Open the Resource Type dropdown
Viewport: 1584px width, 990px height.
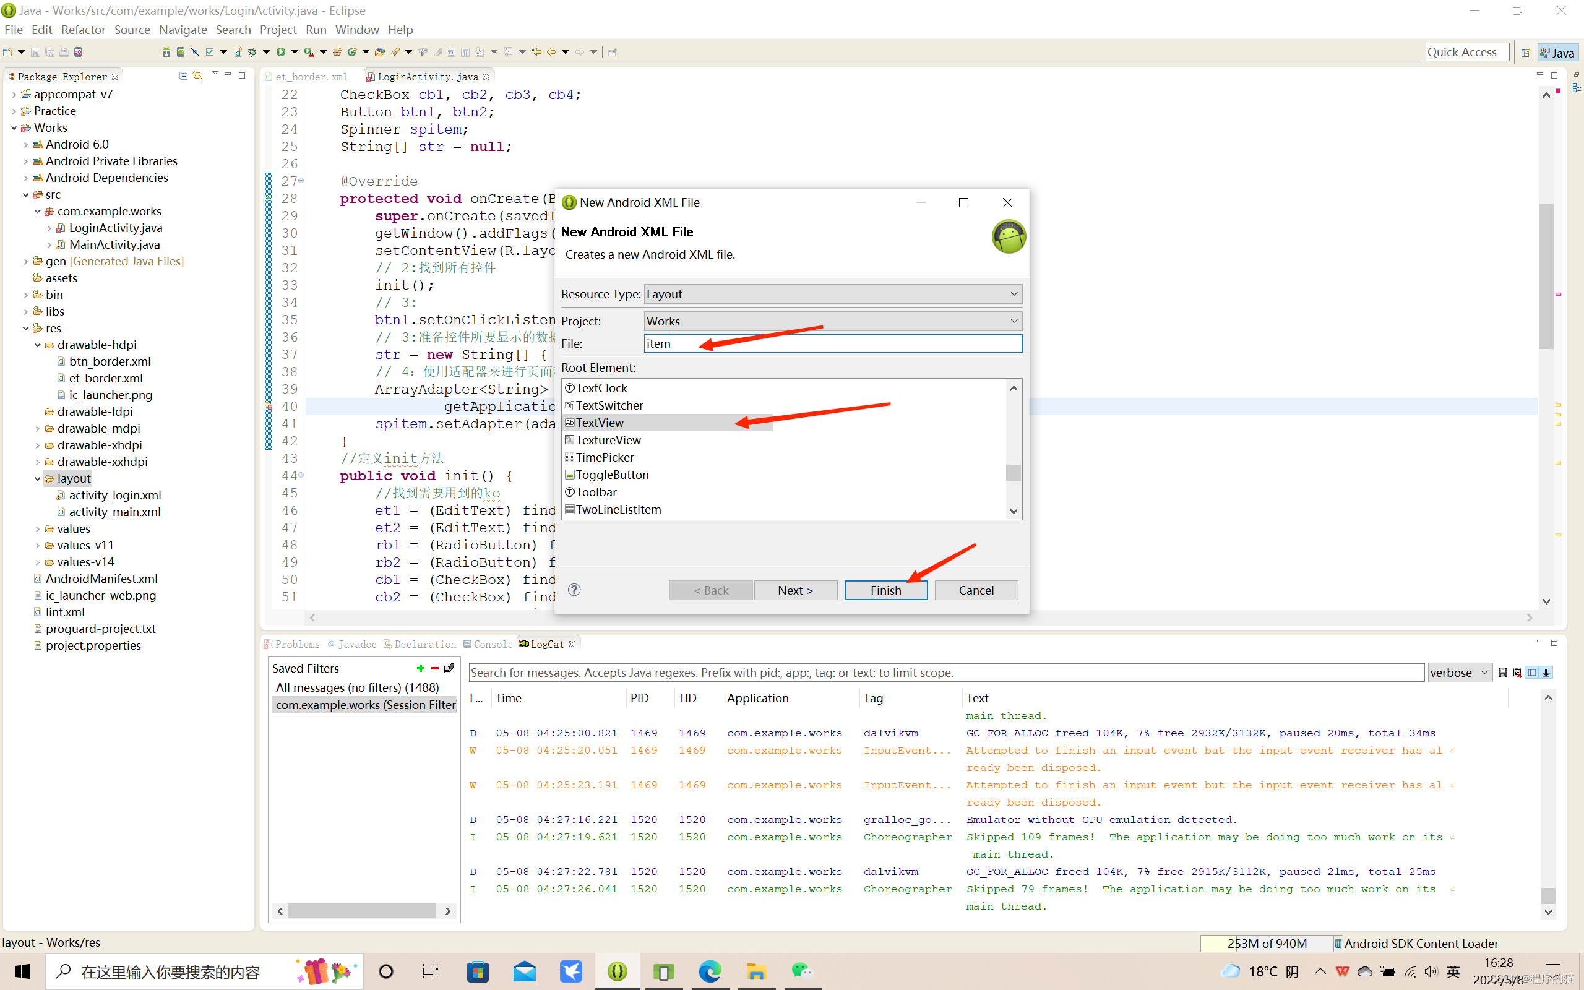[833, 294]
